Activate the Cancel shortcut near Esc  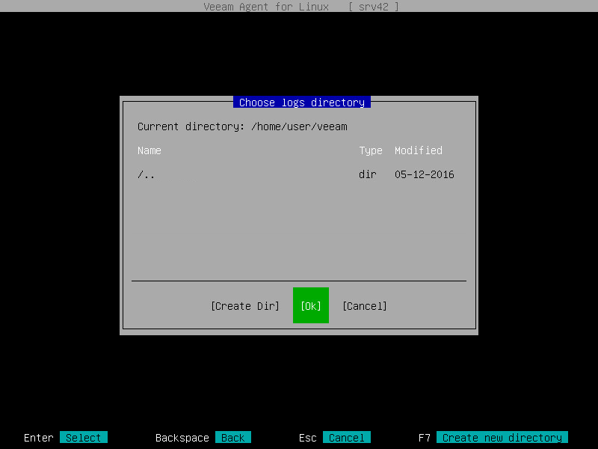(x=347, y=438)
